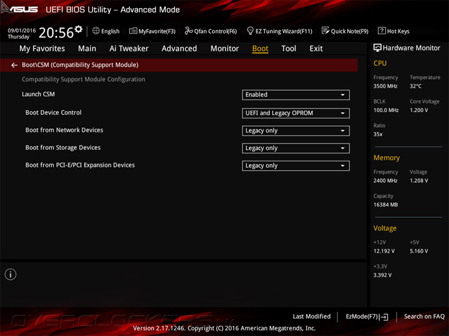Click the Hot Keys question mark icon
This screenshot has width=449, height=336.
(x=382, y=30)
